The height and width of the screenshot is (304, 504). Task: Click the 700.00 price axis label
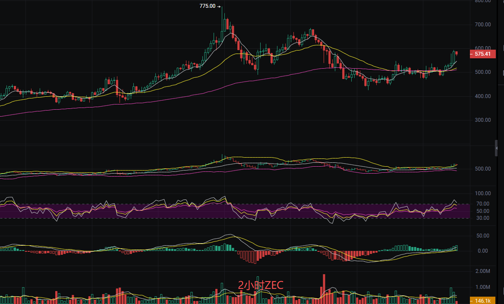click(482, 25)
